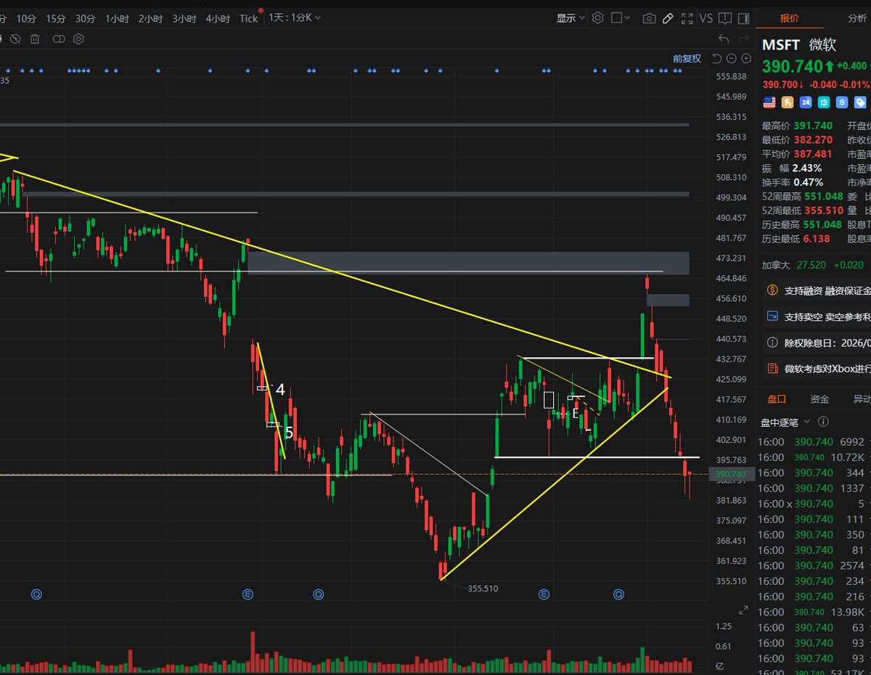Viewport: 871px width, 675px height.
Task: Click current price tag 390.740 on axis
Action: tap(730, 474)
